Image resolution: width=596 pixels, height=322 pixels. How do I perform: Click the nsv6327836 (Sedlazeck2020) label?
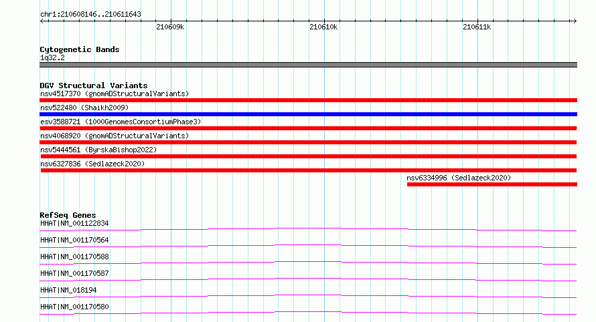[92, 164]
